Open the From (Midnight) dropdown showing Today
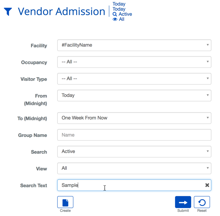 134,96
